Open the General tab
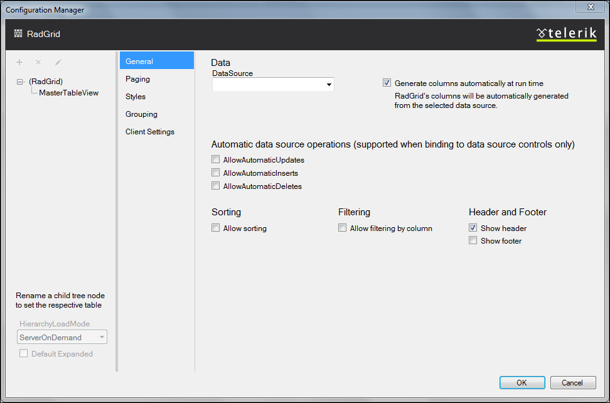This screenshot has width=610, height=403. click(157, 61)
